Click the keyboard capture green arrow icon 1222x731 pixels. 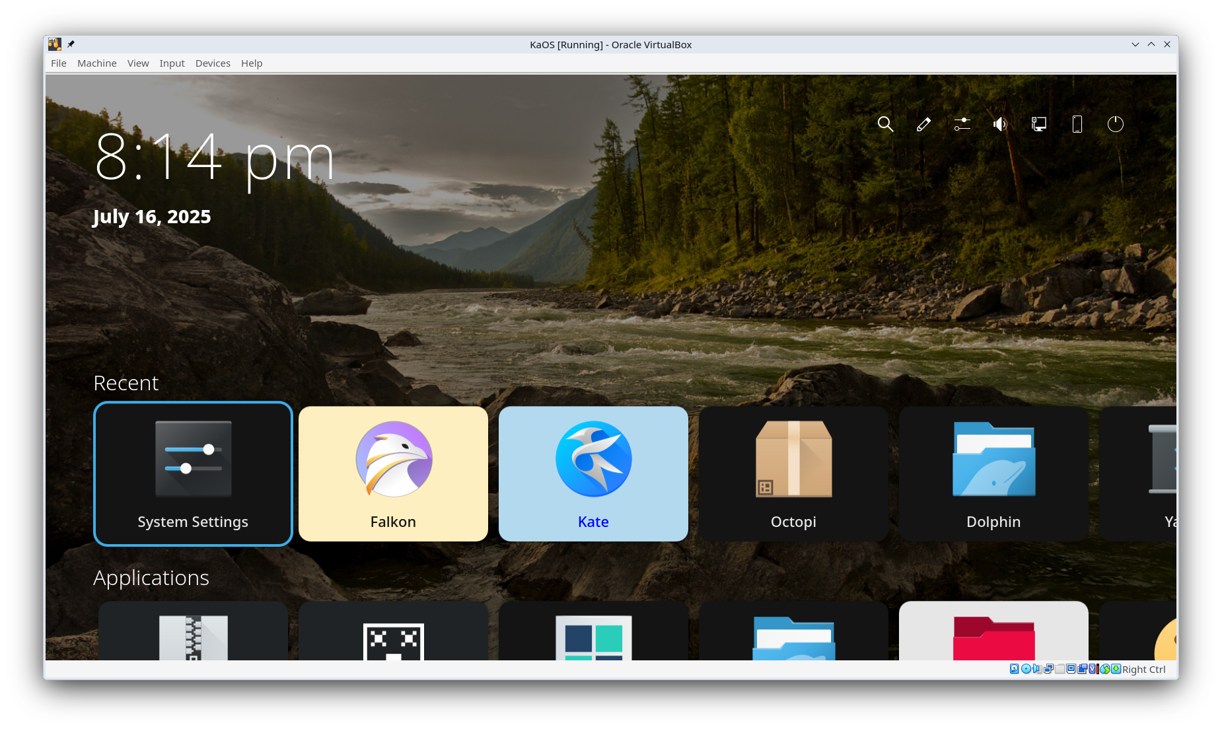click(1116, 669)
